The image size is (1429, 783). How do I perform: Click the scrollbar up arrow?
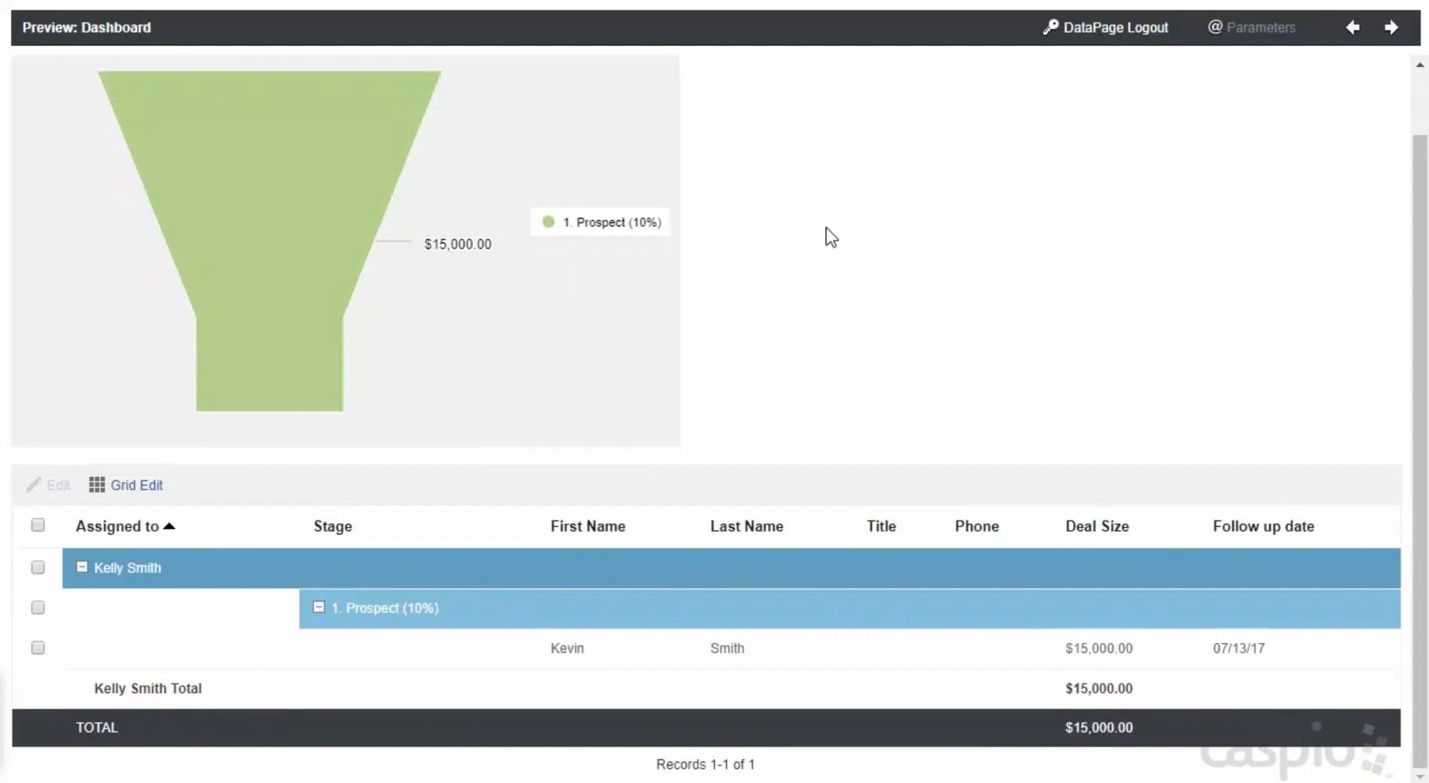1419,65
